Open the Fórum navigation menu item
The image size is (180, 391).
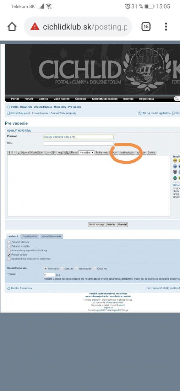(x=29, y=99)
